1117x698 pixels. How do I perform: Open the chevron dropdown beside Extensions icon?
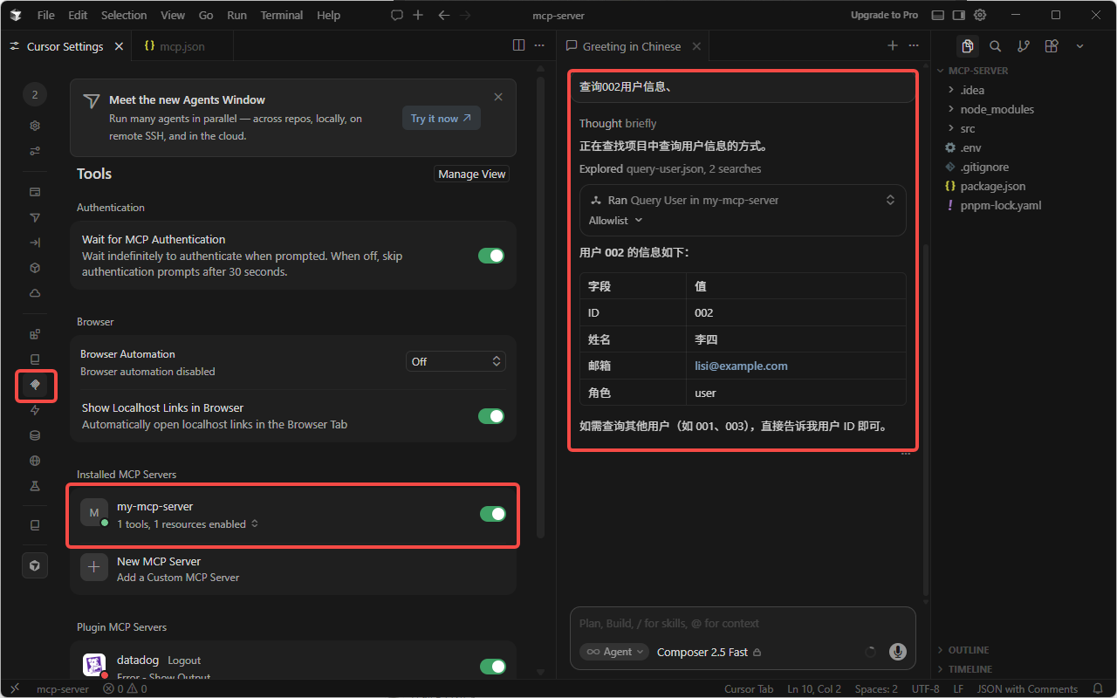pos(1079,46)
